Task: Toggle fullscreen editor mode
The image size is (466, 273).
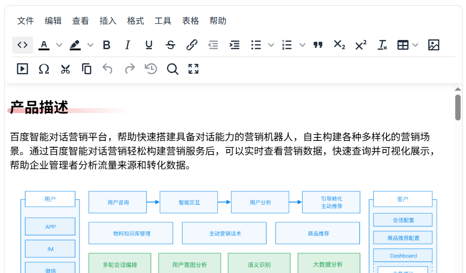Action: [193, 69]
